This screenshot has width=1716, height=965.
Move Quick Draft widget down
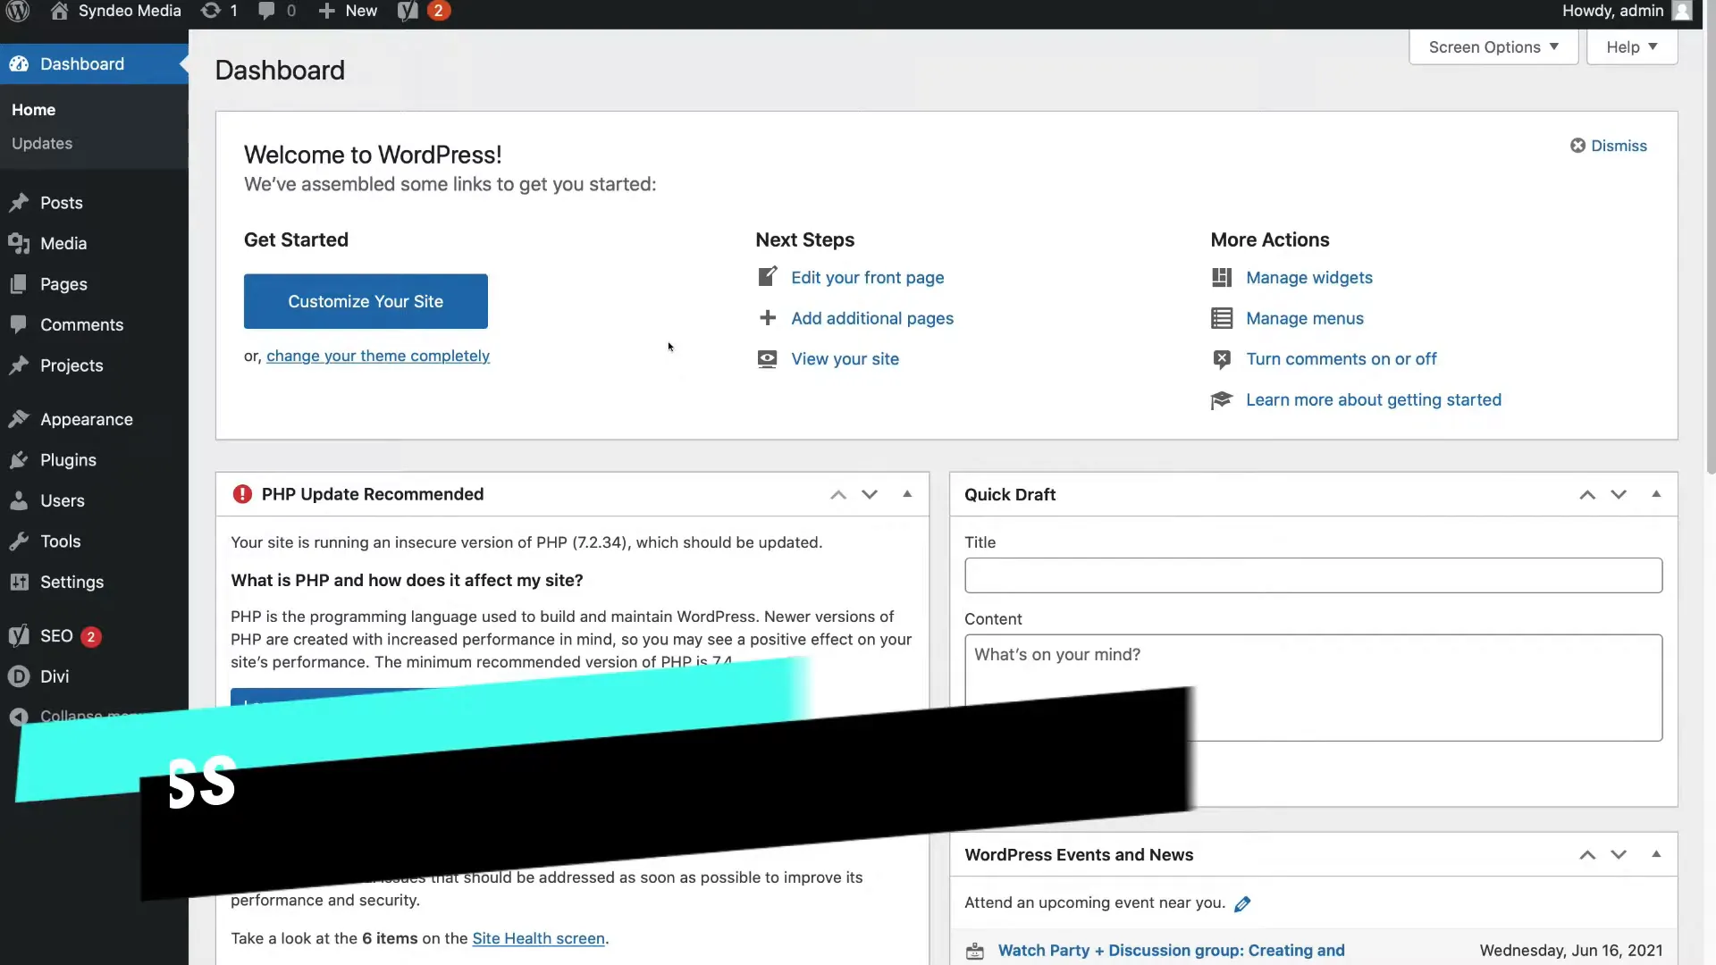tap(1619, 495)
